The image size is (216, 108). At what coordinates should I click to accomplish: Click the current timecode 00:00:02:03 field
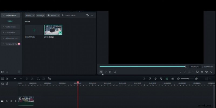pyautogui.click(x=195, y=67)
